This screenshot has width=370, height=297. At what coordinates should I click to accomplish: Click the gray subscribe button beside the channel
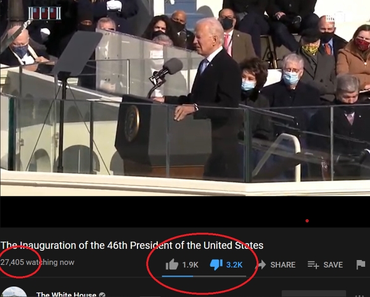tap(314, 294)
